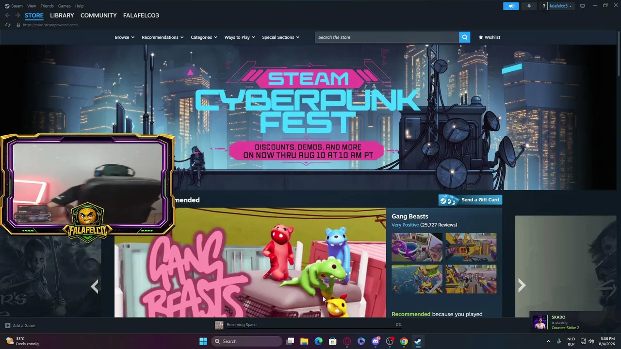The width and height of the screenshot is (621, 349).
Task: Open the notifications bell
Action: [529, 6]
